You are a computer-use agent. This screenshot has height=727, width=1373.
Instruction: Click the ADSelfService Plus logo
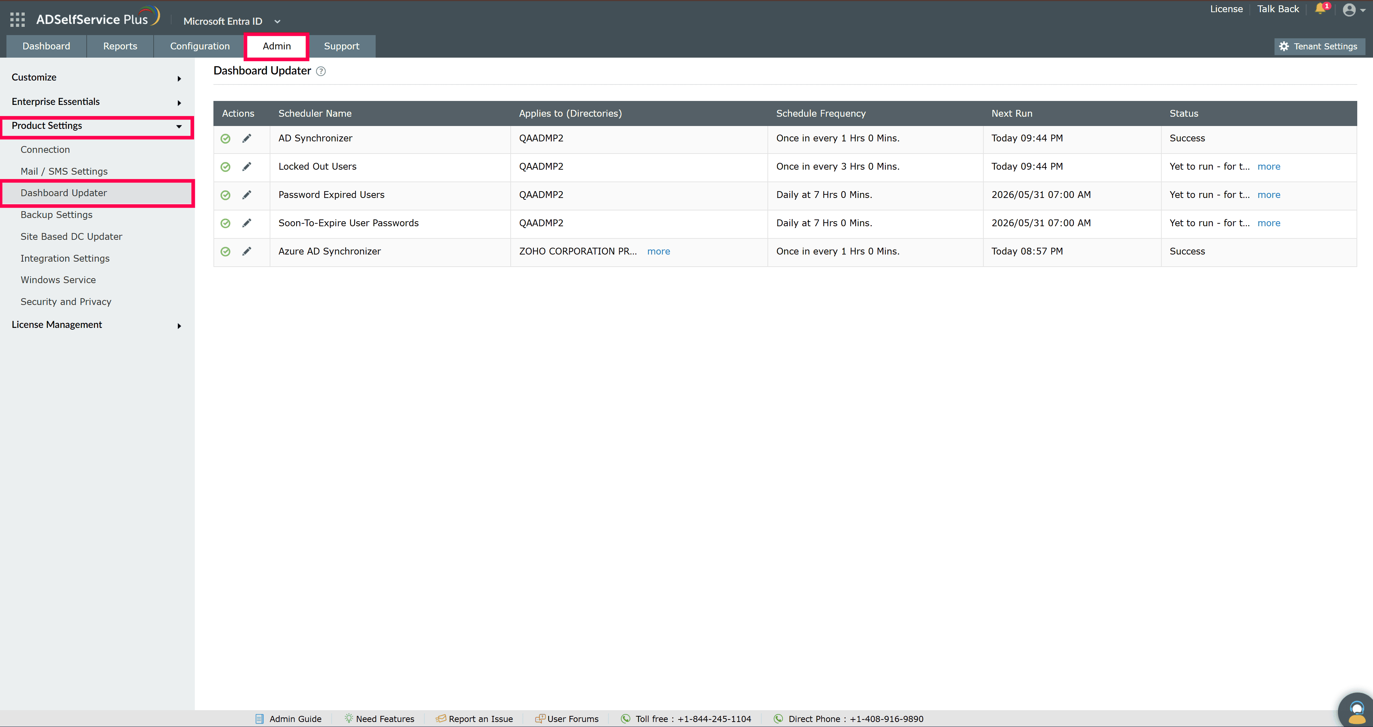pyautogui.click(x=97, y=18)
